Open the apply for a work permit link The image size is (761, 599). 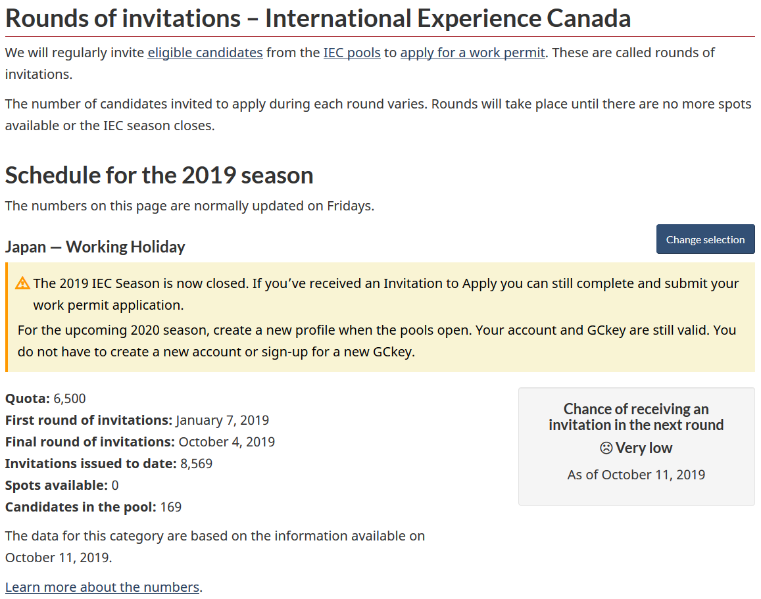tap(472, 53)
